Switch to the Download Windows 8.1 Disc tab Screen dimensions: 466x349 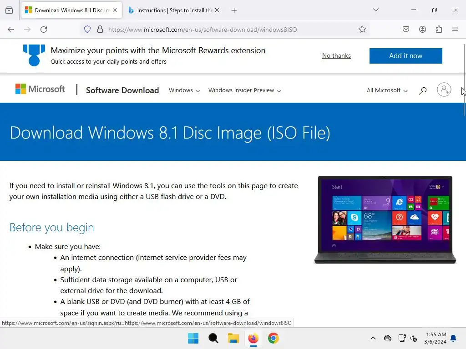[71, 10]
